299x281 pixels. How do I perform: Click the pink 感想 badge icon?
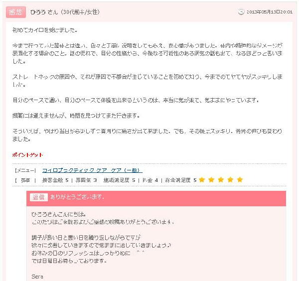coord(16,12)
